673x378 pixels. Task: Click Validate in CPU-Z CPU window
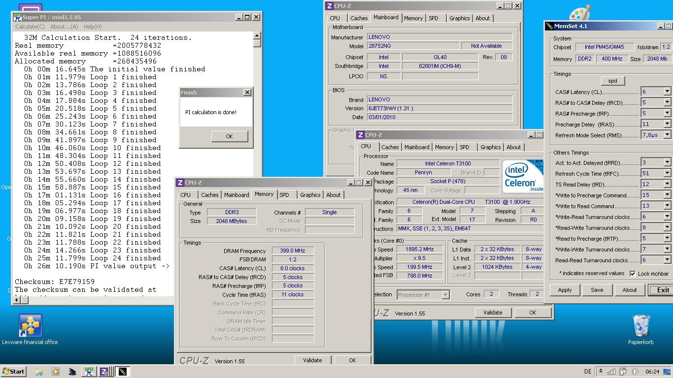point(493,313)
